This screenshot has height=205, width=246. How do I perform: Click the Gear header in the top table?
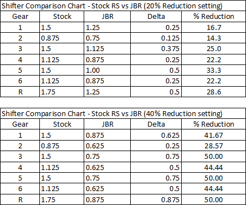click(x=20, y=17)
